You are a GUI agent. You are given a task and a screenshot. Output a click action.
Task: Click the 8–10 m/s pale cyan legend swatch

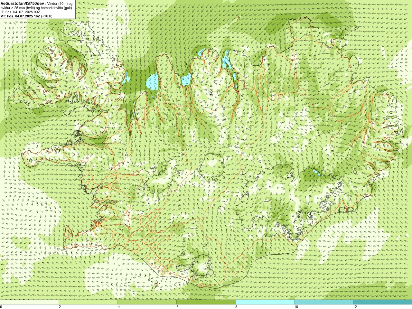[265, 302]
